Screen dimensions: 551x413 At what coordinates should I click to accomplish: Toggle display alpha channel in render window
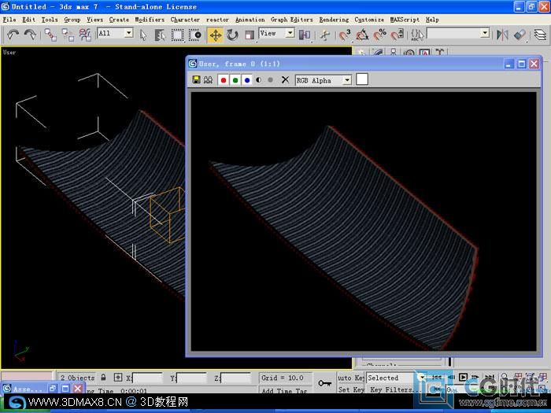pos(259,80)
